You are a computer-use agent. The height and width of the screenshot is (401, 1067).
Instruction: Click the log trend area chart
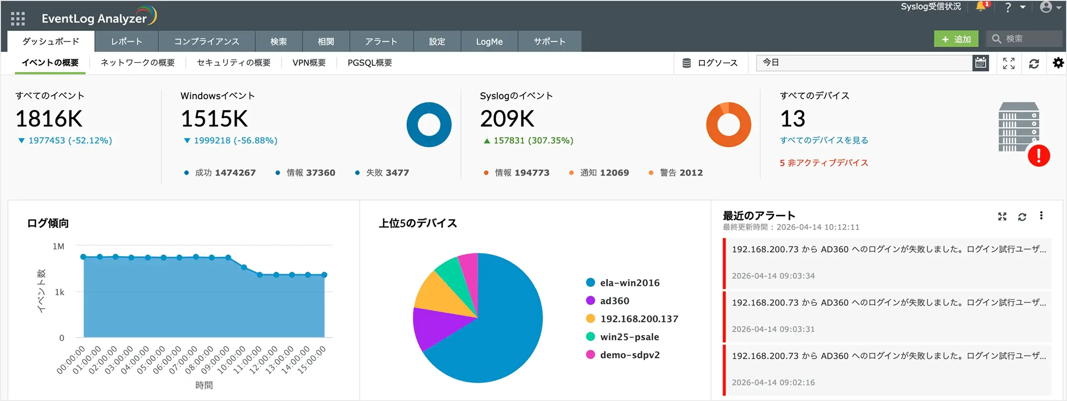(x=204, y=297)
